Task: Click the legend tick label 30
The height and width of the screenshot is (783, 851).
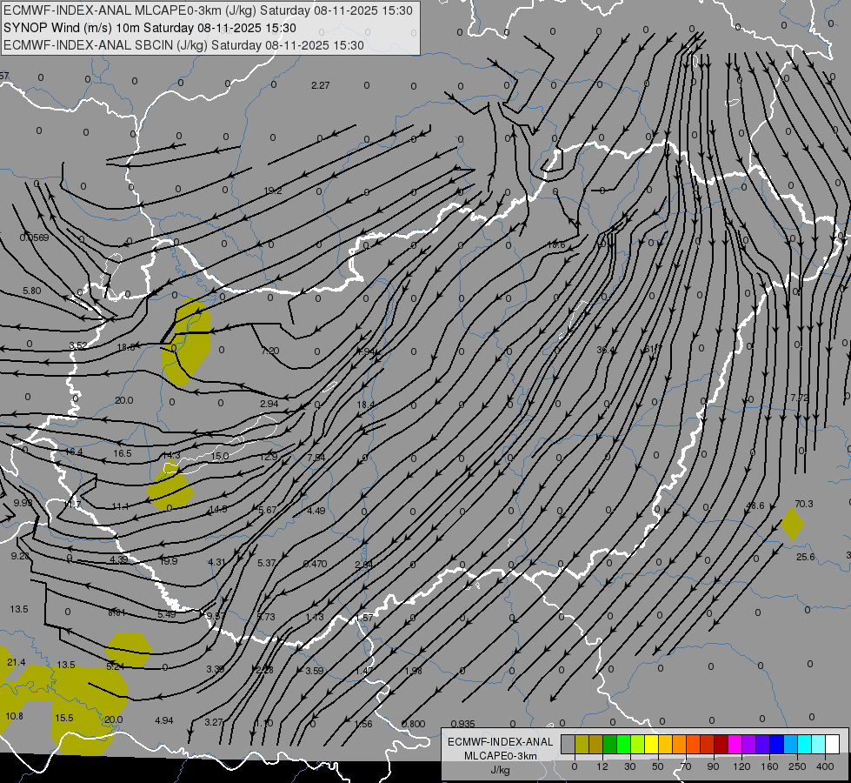Action: [x=629, y=766]
